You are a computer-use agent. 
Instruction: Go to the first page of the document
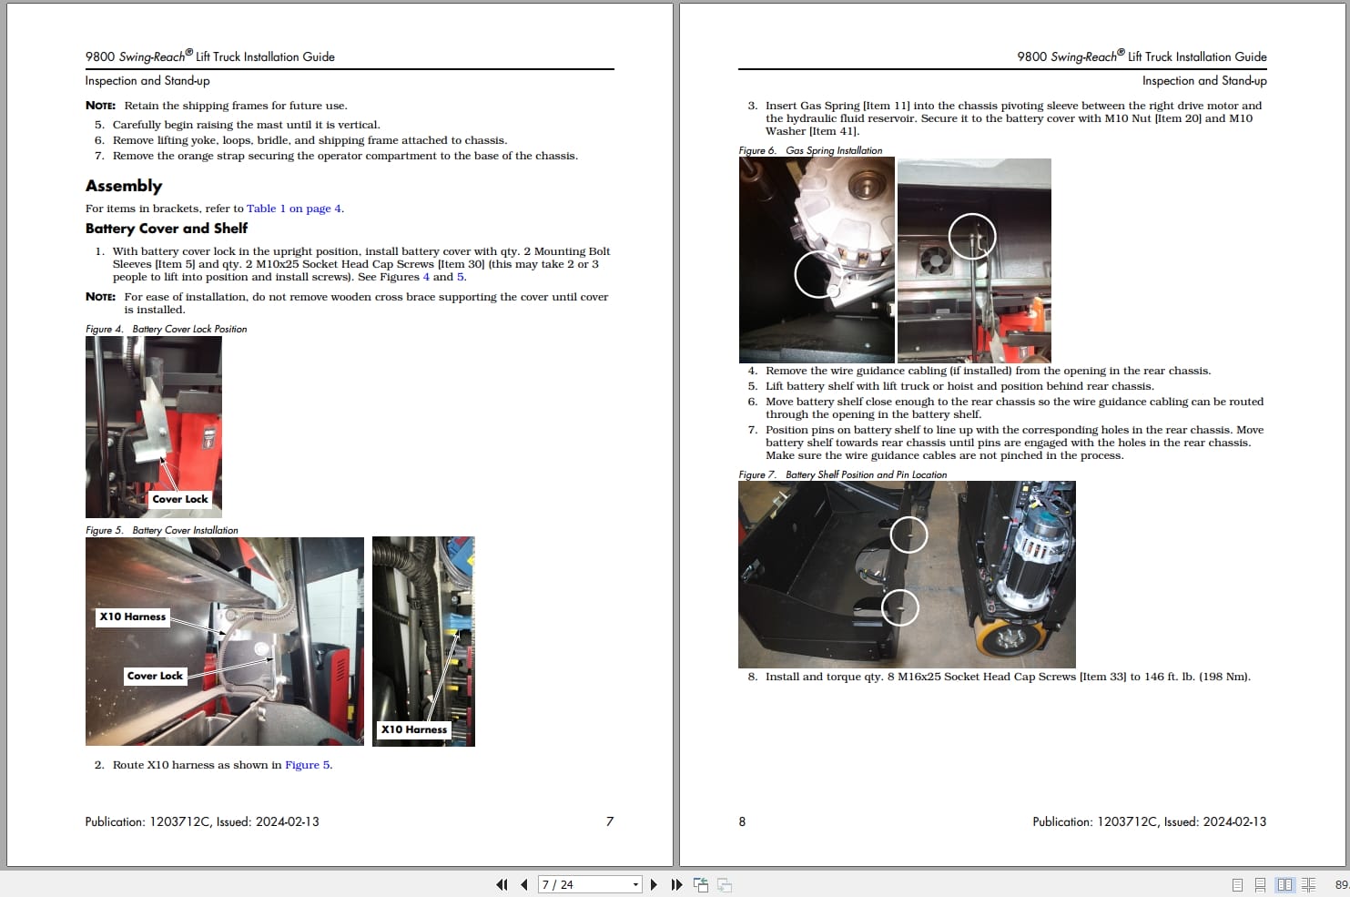[x=502, y=884]
